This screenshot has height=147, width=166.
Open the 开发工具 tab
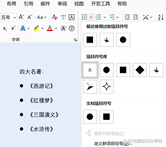point(101,4)
